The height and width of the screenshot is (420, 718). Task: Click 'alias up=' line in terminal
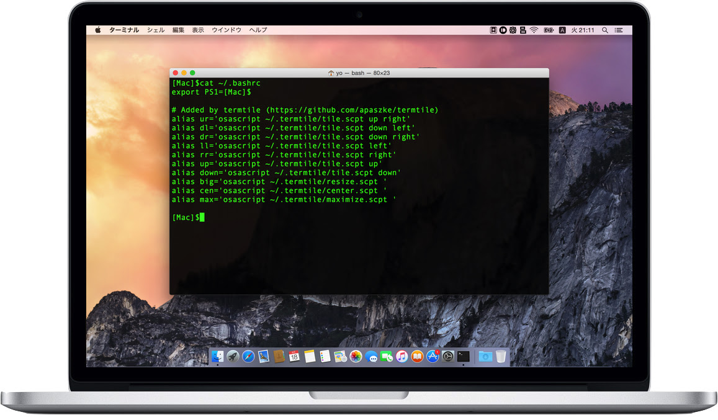[277, 164]
